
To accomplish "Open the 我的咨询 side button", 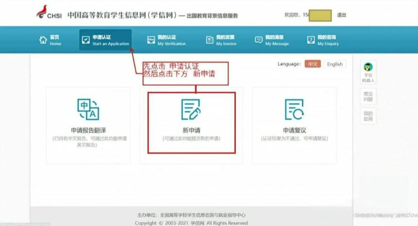I will click(x=368, y=116).
